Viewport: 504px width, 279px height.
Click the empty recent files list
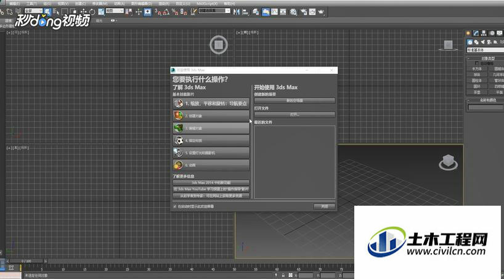tap(295, 162)
